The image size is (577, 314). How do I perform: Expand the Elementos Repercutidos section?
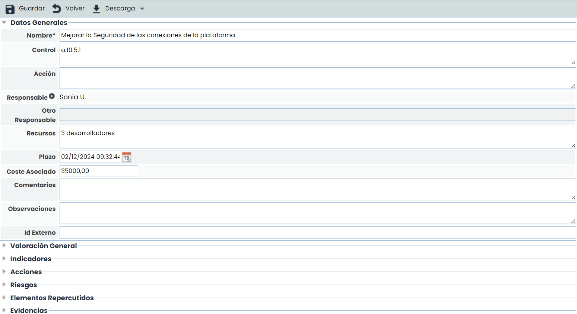[4, 298]
